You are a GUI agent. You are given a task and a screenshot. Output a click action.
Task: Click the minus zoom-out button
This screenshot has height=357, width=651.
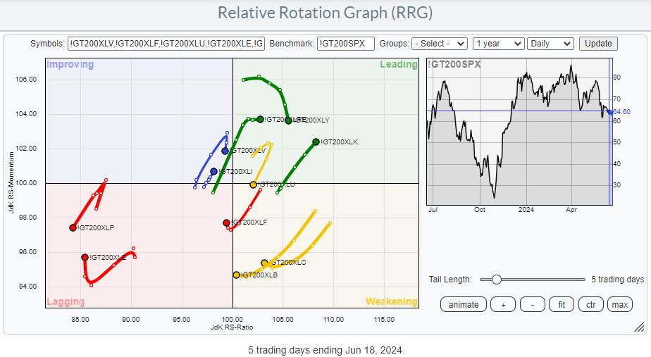(x=532, y=305)
